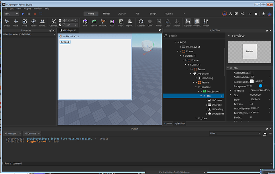Open the Assistant sparkle icon
Viewport: 275px width, 174px height.
[x=250, y=14]
